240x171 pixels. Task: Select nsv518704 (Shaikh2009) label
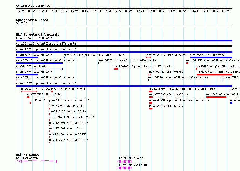click(34, 55)
